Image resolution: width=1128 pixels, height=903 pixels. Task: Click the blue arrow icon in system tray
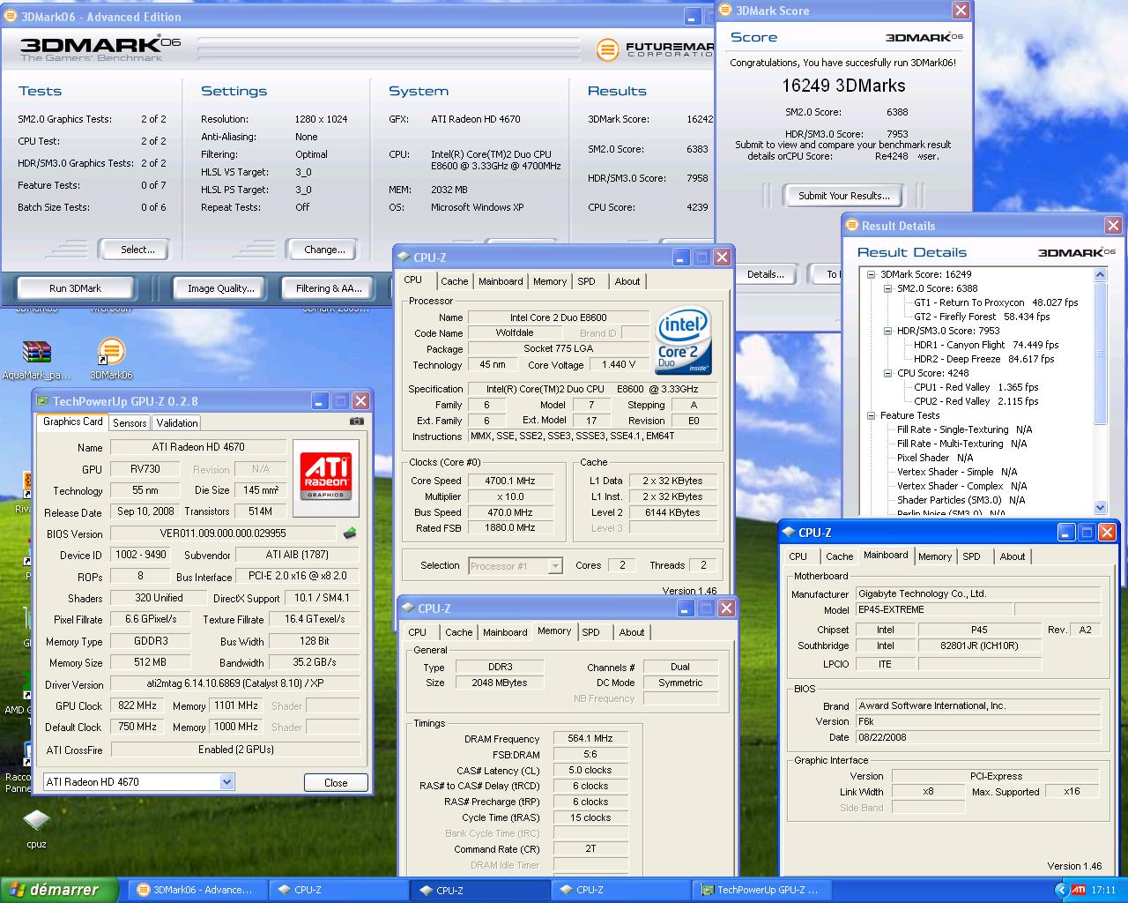(x=1061, y=890)
